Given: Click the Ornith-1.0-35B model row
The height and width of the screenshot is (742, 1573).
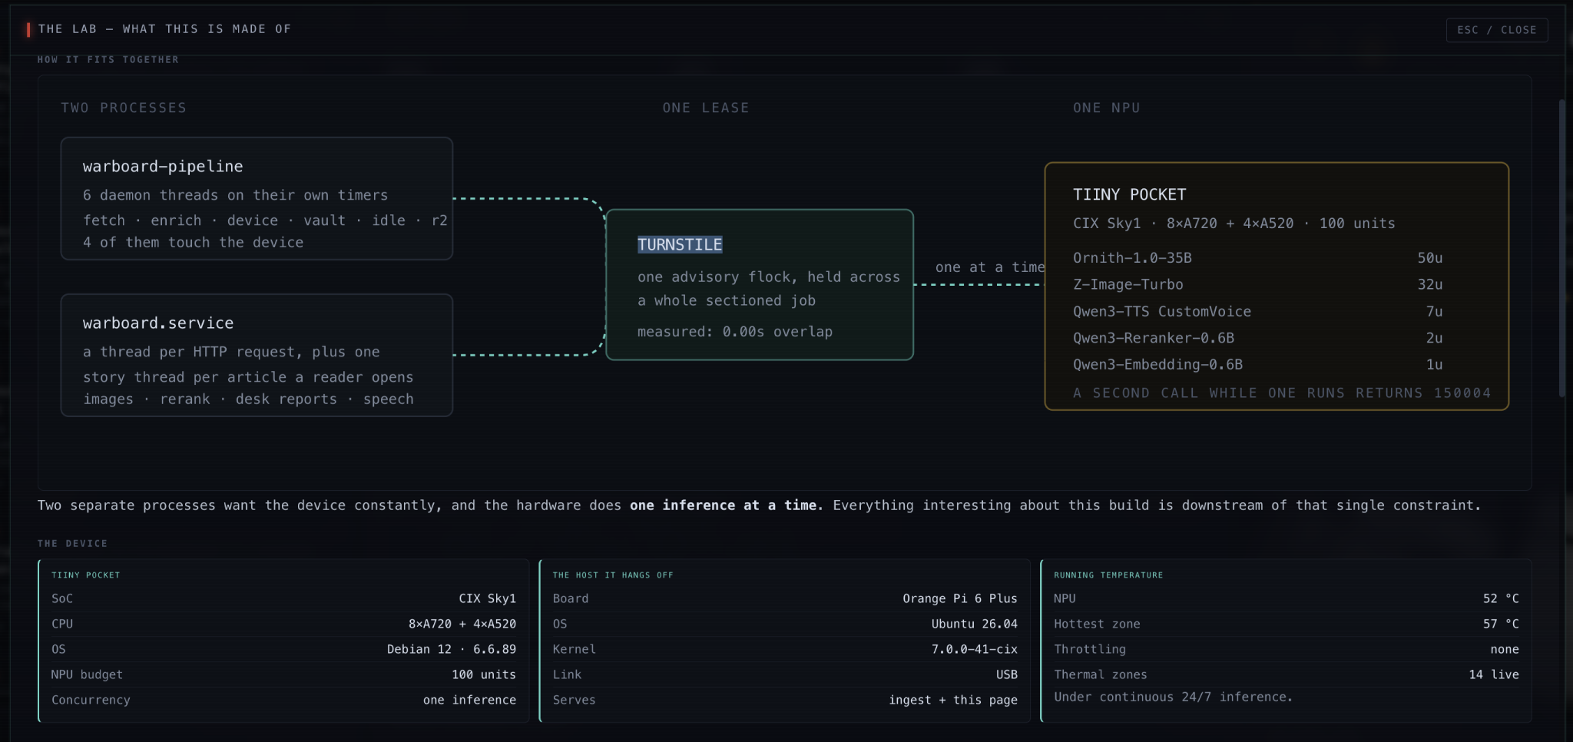Looking at the screenshot, I should tap(1258, 257).
